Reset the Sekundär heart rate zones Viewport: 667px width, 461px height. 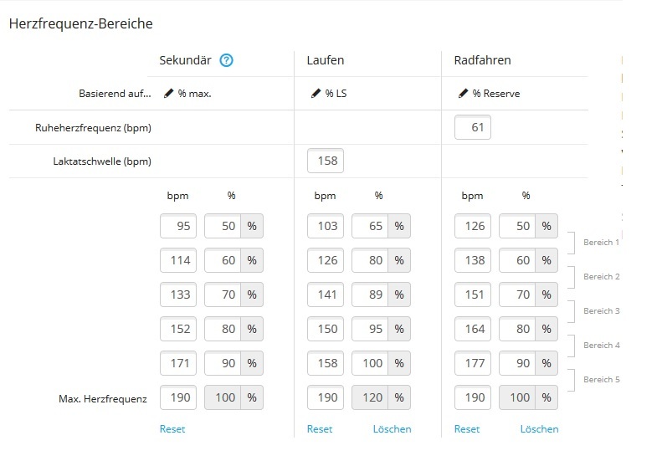(172, 428)
